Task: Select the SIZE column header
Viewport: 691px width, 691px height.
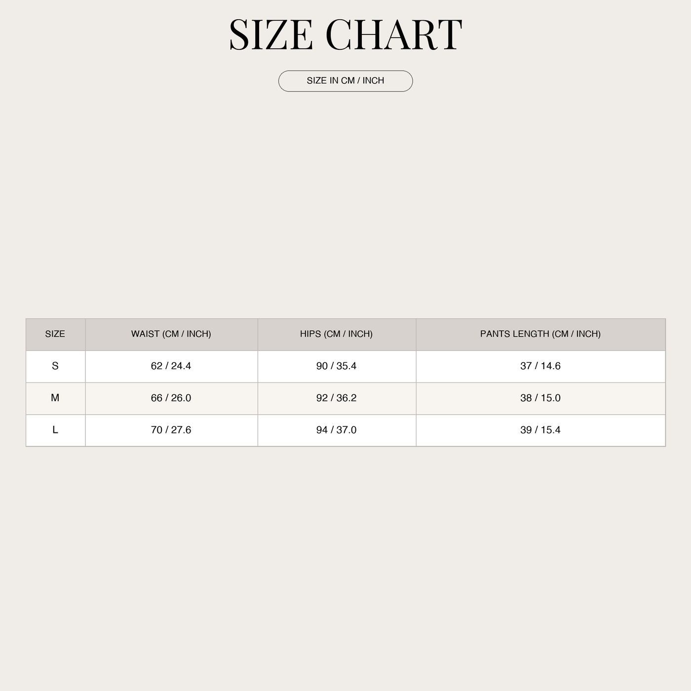Action: (55, 334)
